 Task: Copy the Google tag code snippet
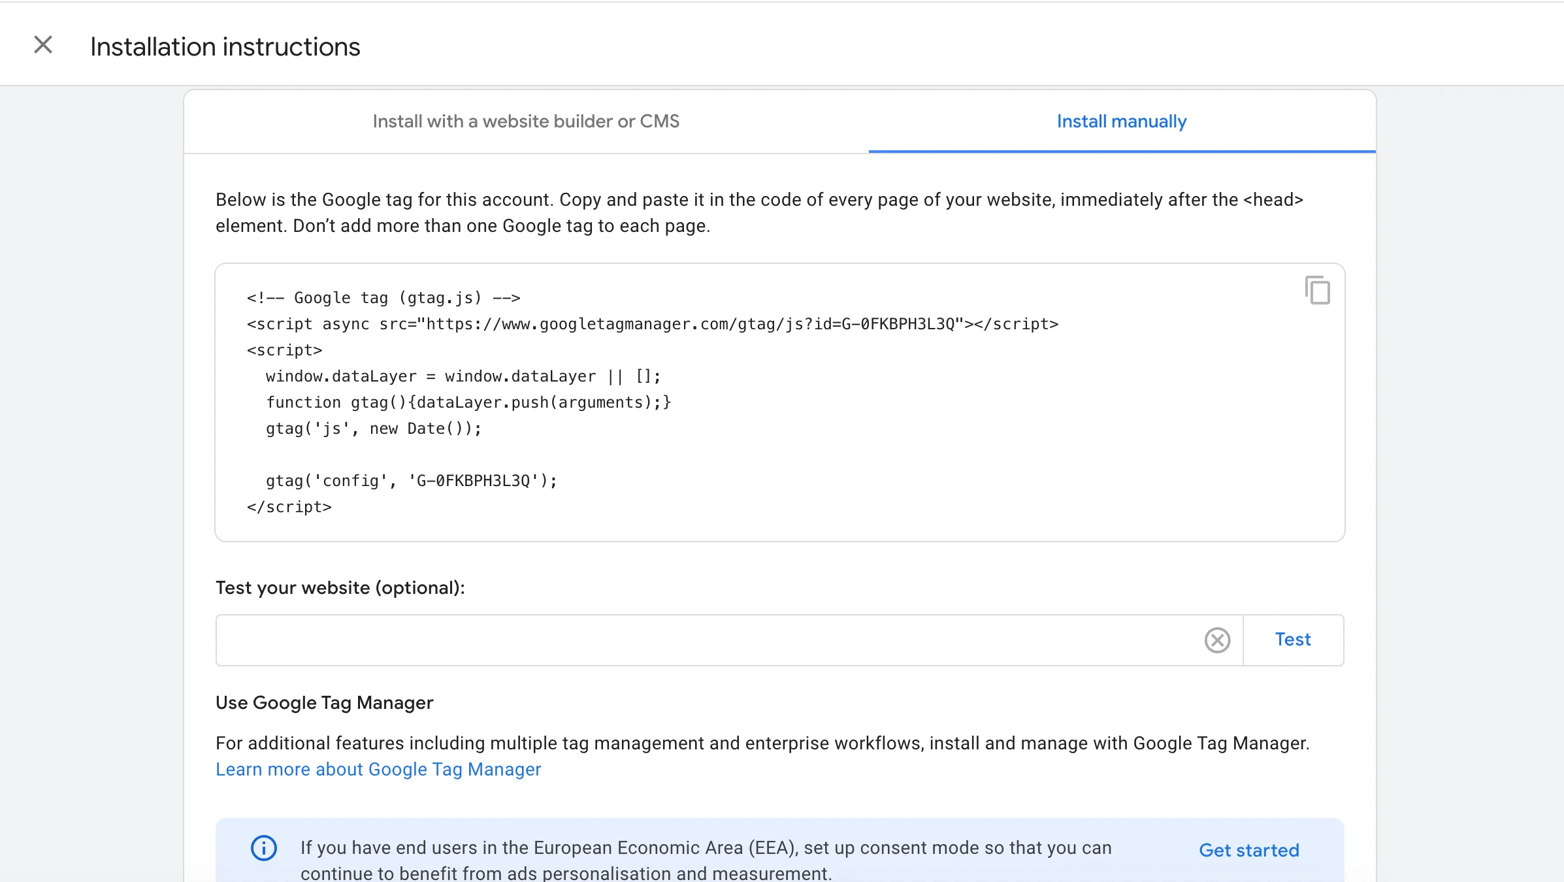pyautogui.click(x=1317, y=290)
